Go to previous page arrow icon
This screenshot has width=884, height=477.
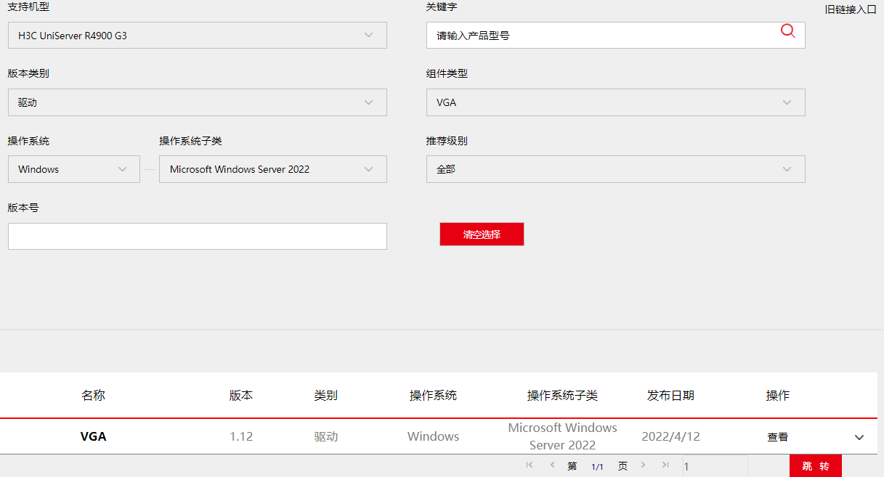pyautogui.click(x=552, y=465)
